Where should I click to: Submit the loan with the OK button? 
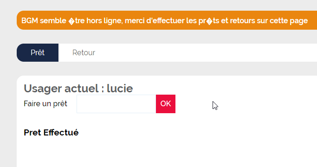(166, 104)
